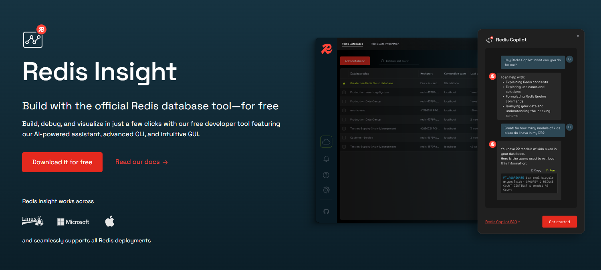The width and height of the screenshot is (601, 270).
Task: Click the C avatar beside 'Hey Redis Copilot' message
Action: 569,59
